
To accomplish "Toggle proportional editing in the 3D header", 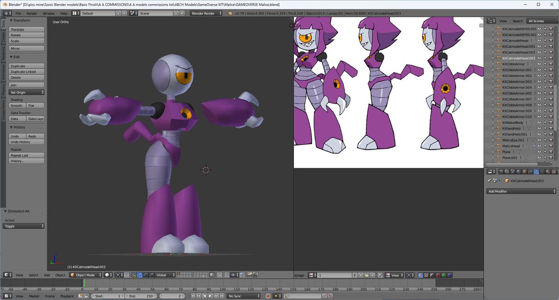I will coord(219,275).
